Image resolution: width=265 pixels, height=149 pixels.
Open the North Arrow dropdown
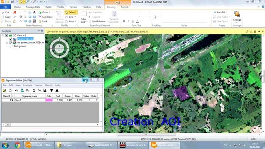(x=107, y=21)
